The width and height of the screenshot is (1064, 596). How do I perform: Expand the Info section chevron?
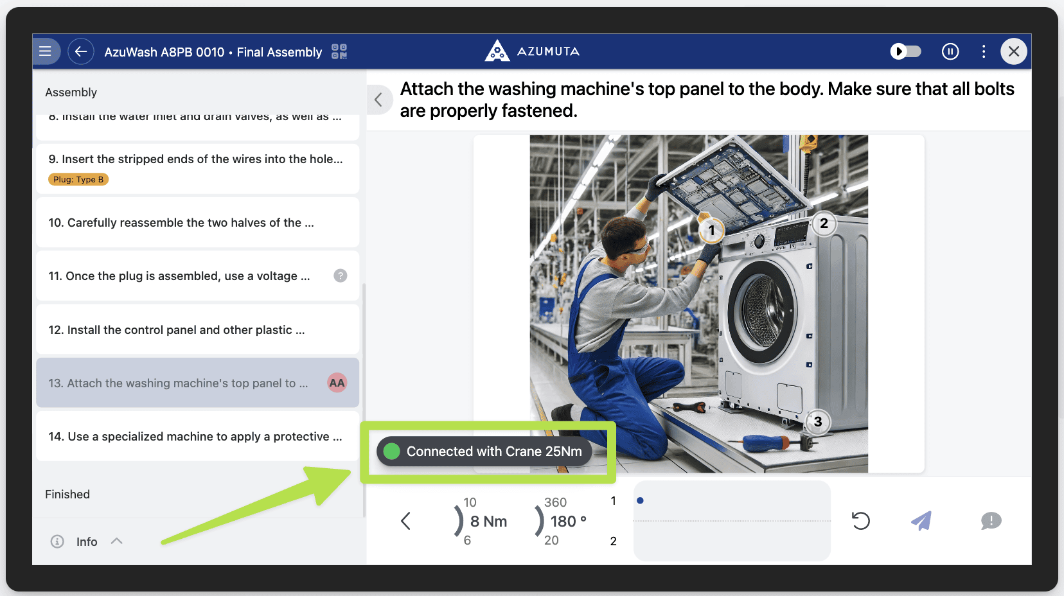tap(116, 541)
